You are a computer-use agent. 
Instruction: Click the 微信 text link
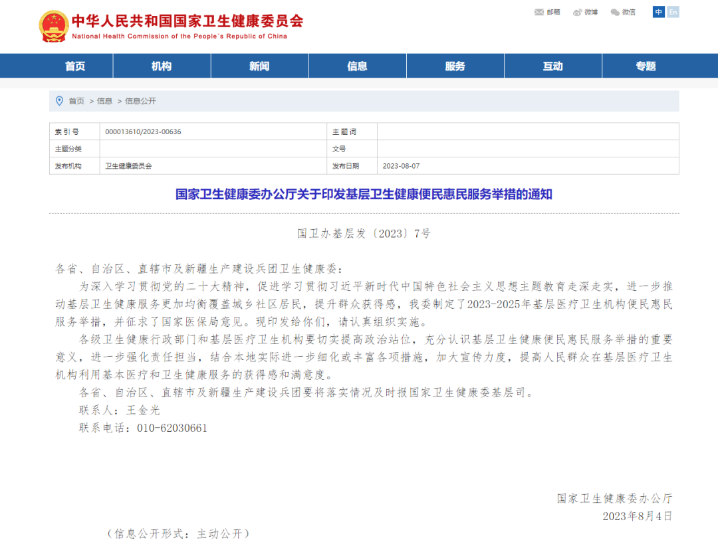pos(629,12)
